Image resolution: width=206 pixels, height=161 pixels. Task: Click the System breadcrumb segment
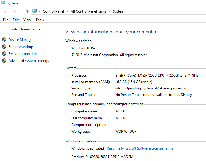pos(119,11)
